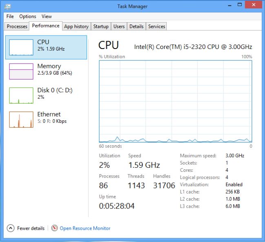Click the Fewer details collapse arrow icon

[x=11, y=228]
